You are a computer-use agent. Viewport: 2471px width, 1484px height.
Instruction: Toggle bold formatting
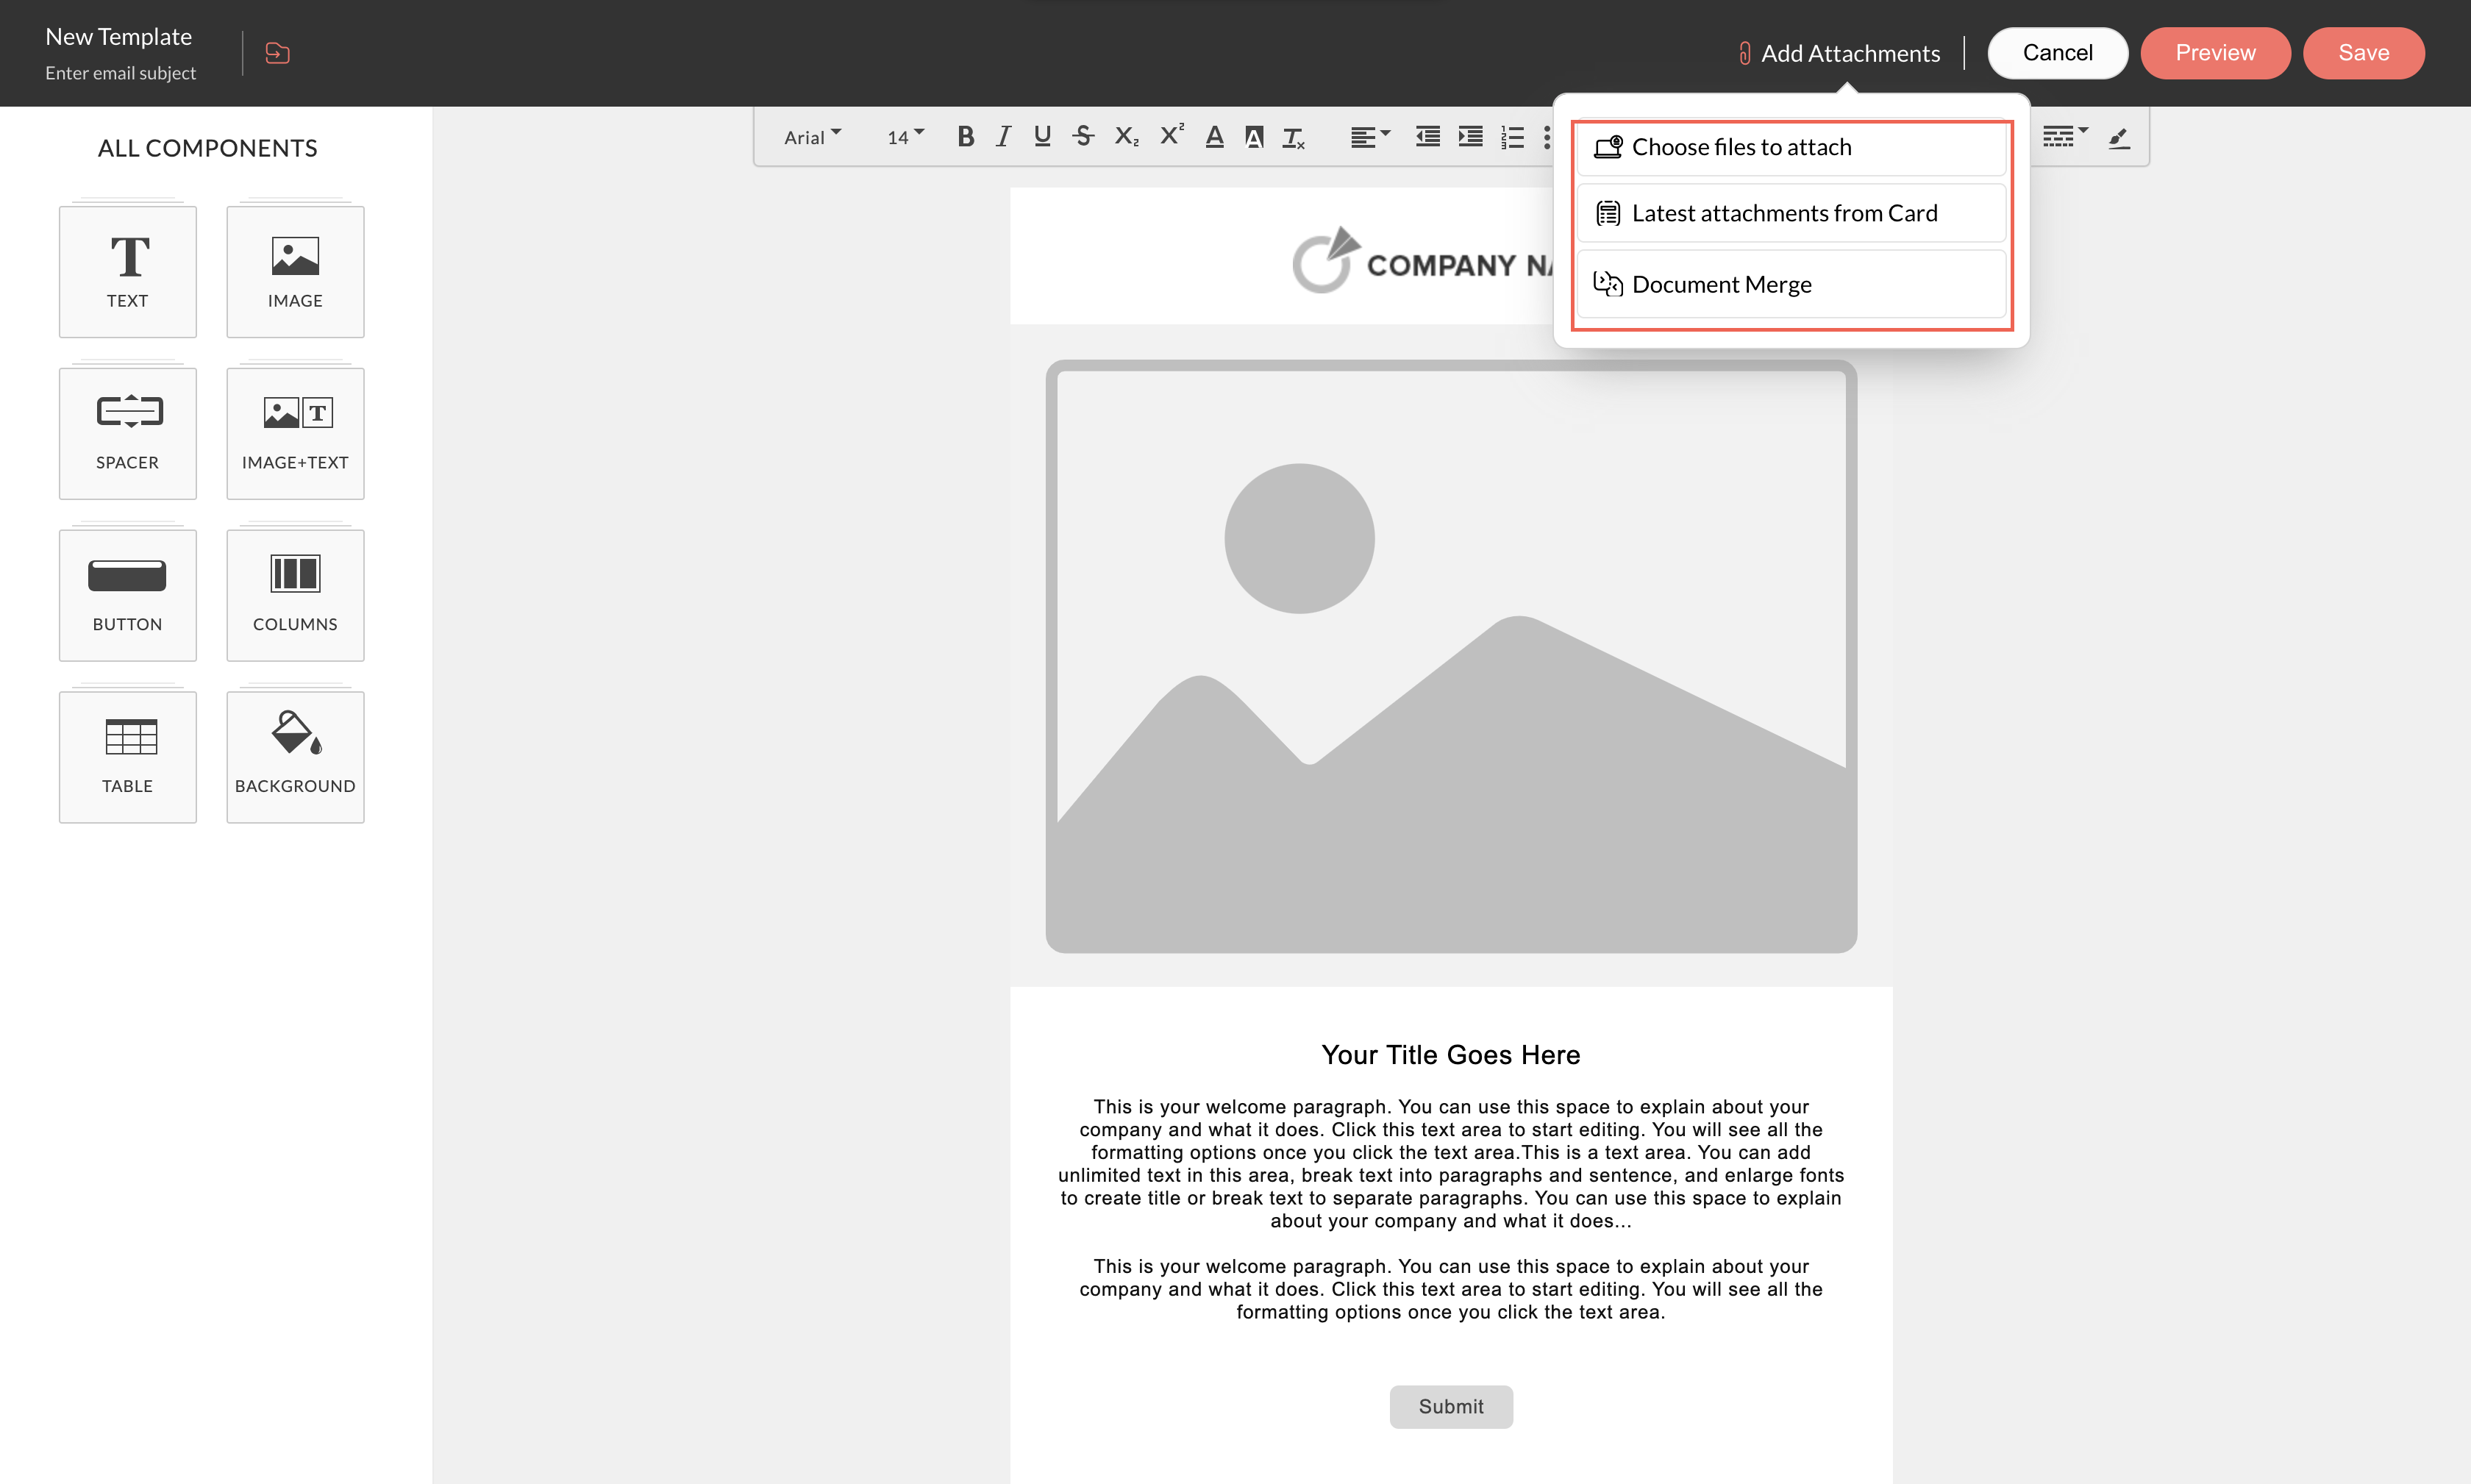(x=965, y=137)
